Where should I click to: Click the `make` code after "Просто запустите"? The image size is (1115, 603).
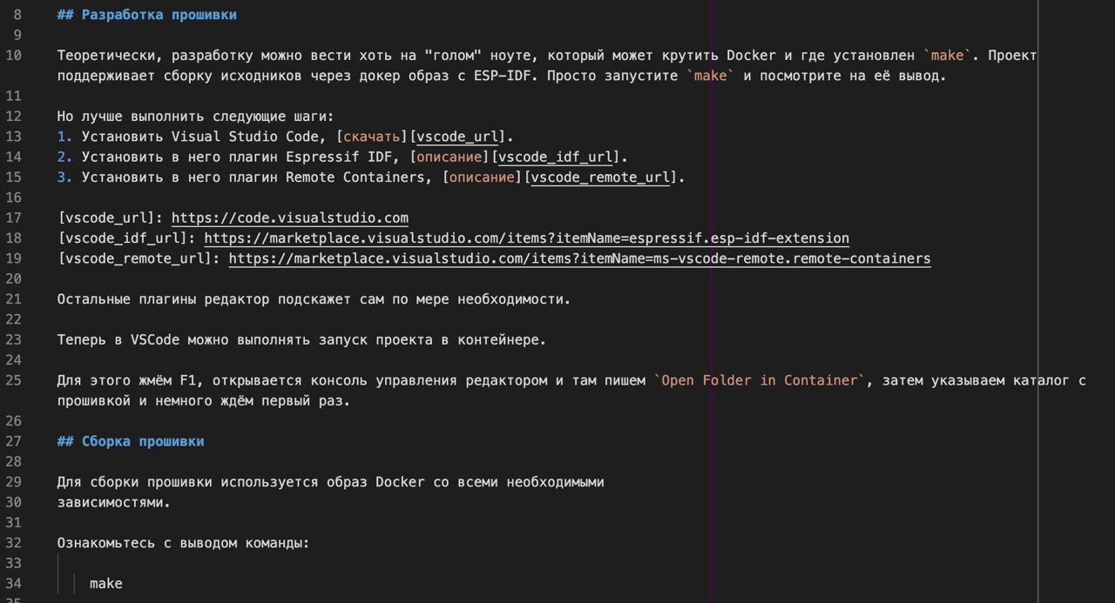[710, 76]
